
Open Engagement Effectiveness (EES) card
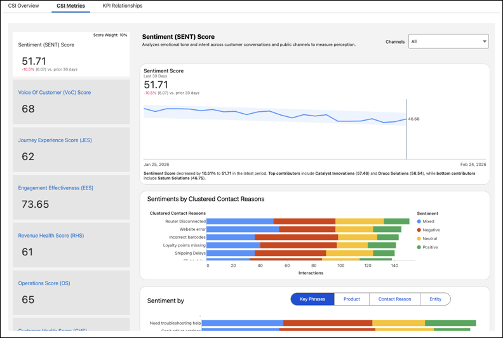point(71,197)
